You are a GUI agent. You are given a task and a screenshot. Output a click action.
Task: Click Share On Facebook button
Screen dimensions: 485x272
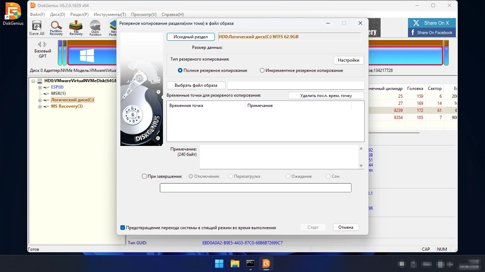click(432, 33)
